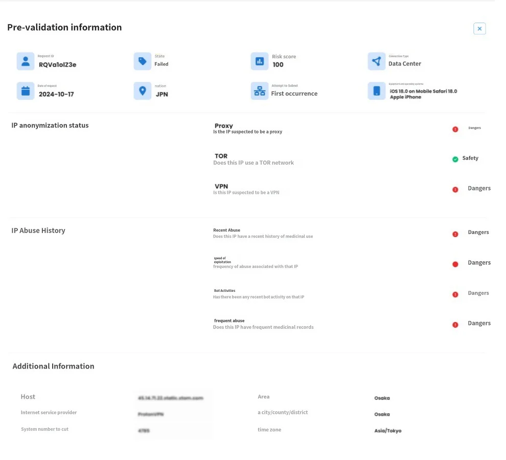The width and height of the screenshot is (506, 460).
Task: Click the blurred Host value
Action: 170,398
